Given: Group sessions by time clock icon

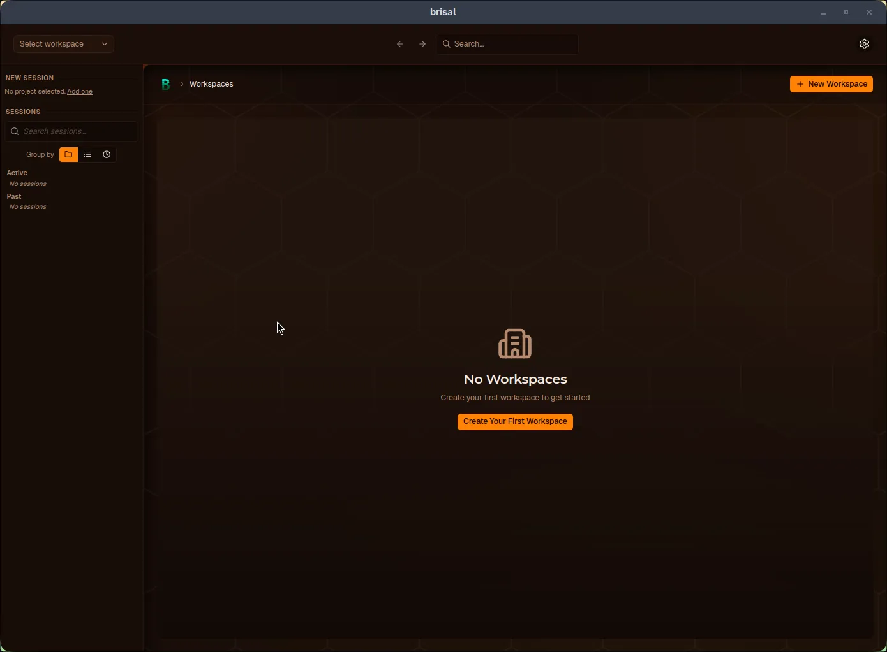Looking at the screenshot, I should pos(107,154).
